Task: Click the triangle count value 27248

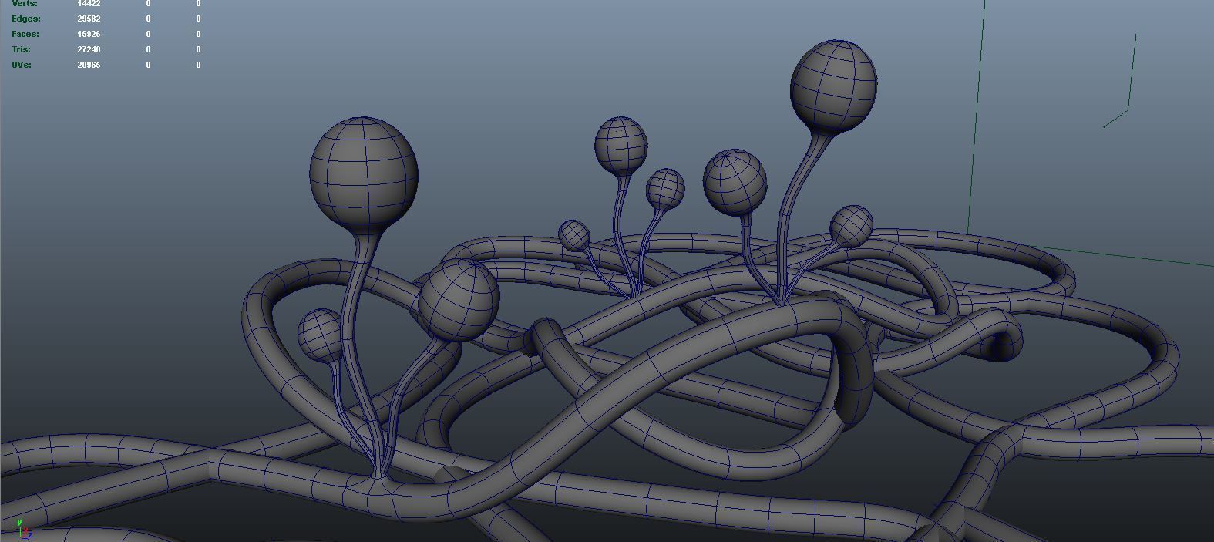Action: pos(89,49)
